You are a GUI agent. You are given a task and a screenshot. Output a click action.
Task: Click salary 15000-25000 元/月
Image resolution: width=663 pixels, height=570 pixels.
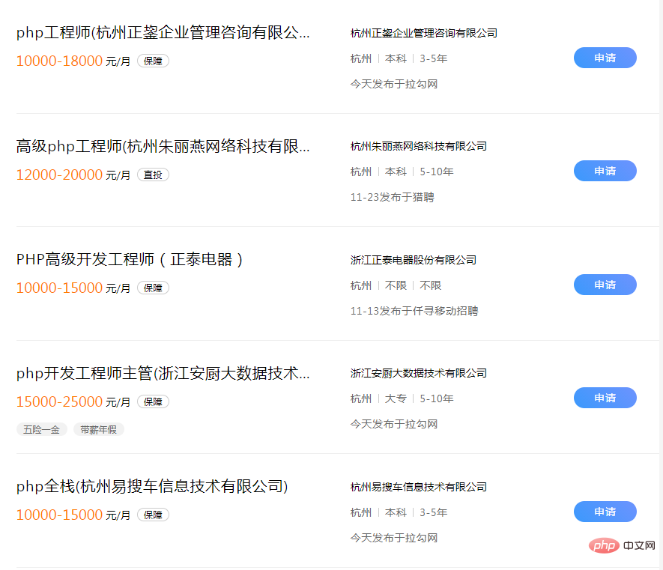[73, 401]
